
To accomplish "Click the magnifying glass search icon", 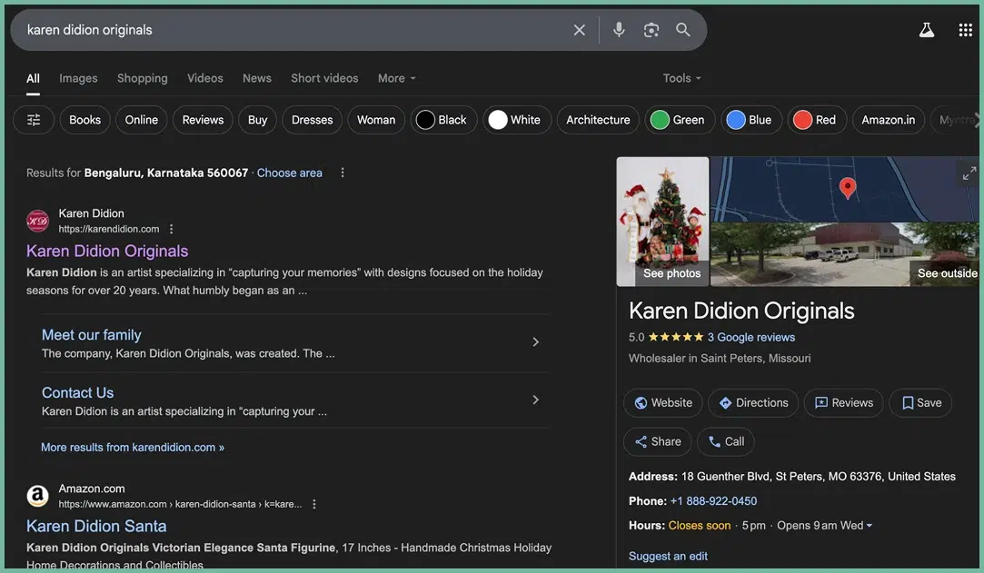I will [683, 30].
